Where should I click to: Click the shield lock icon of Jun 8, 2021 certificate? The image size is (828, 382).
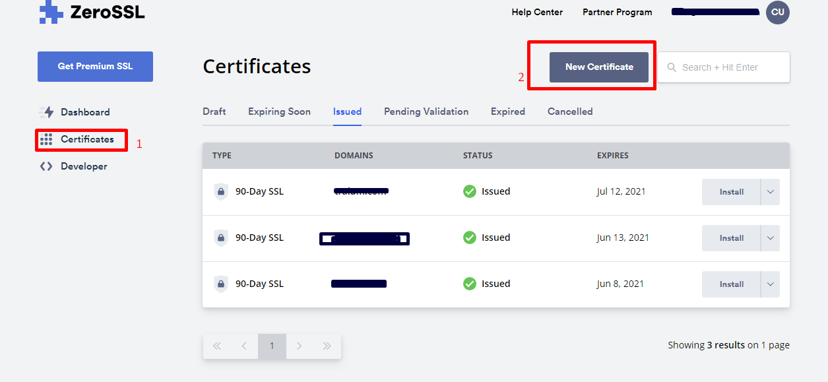click(221, 284)
